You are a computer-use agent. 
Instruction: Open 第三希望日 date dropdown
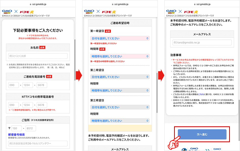point(120,107)
